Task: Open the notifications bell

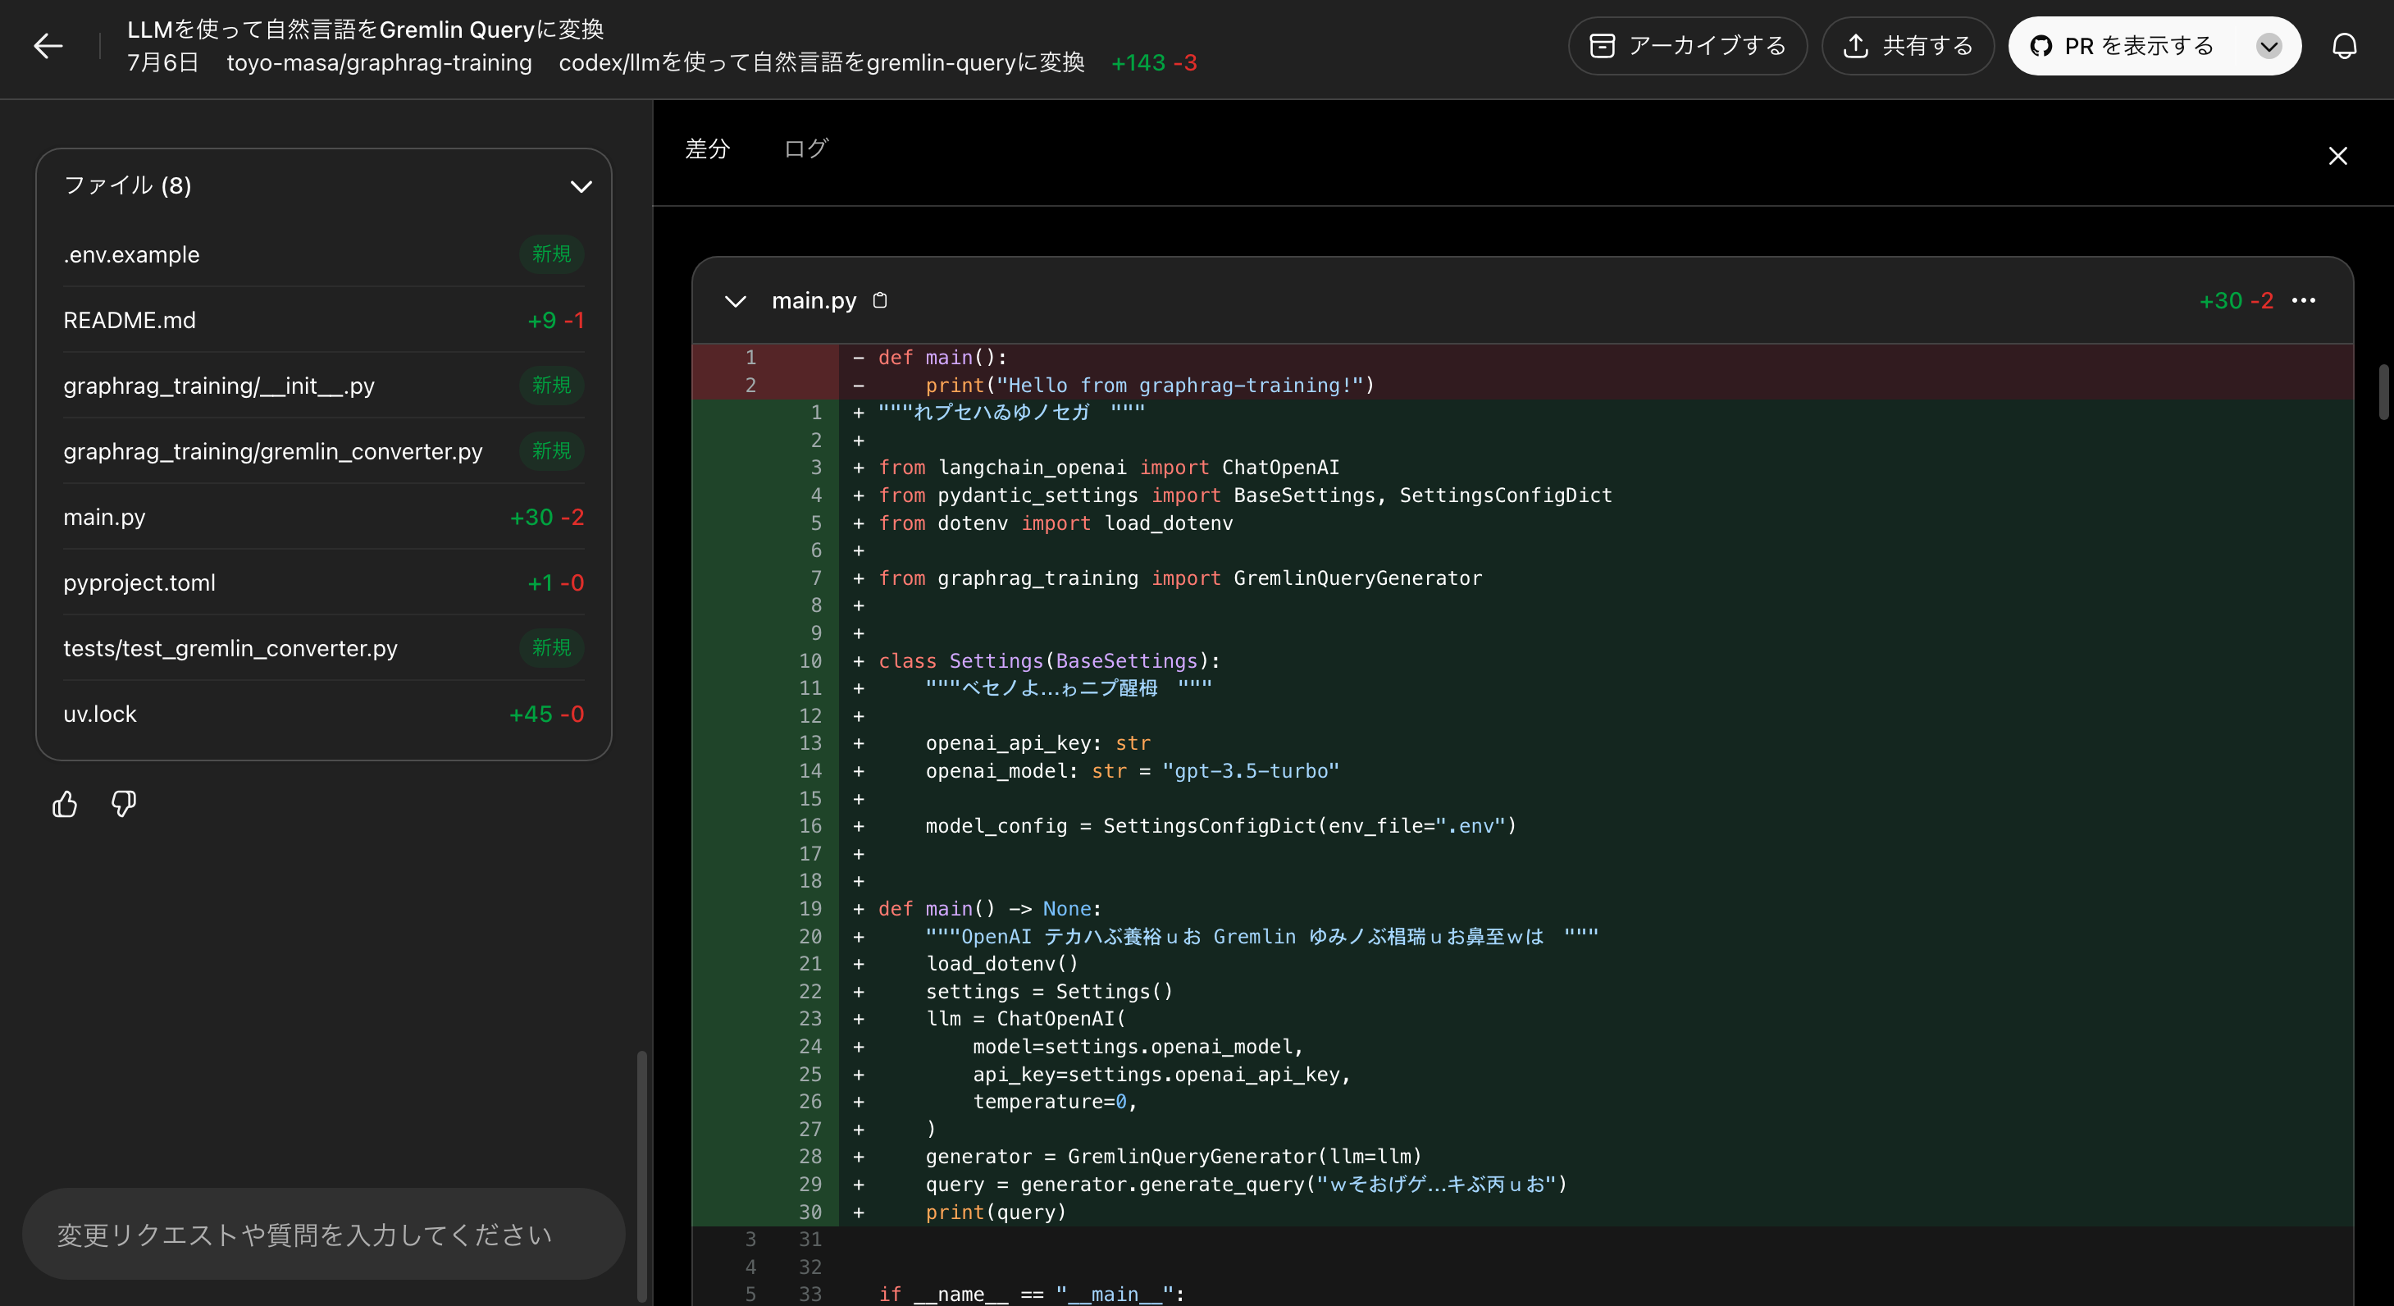Action: [x=2346, y=44]
